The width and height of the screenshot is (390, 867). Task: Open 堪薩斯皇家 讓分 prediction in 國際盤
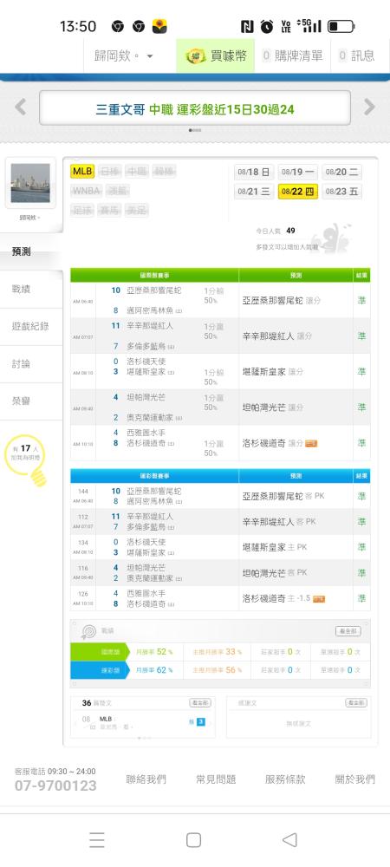(274, 372)
